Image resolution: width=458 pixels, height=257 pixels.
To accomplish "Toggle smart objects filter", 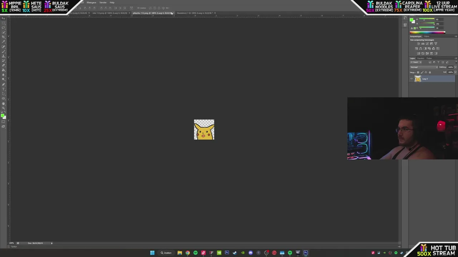I will (x=447, y=62).
